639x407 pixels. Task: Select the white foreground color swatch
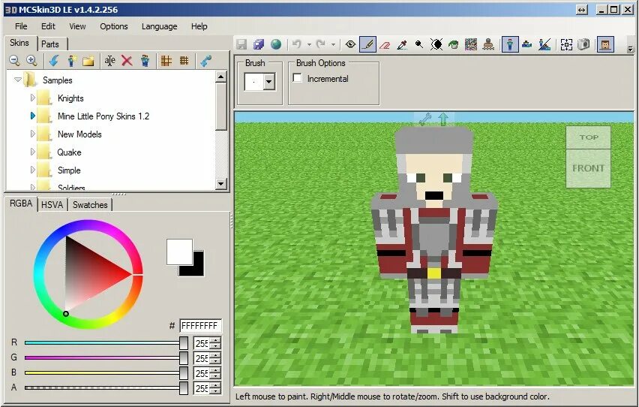tap(179, 252)
